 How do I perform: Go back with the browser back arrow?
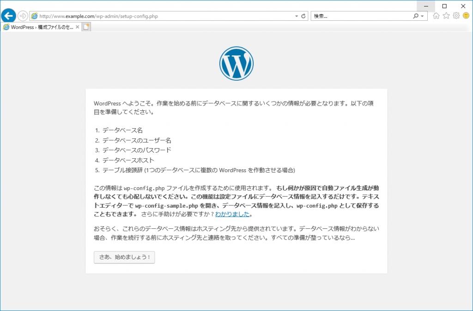click(8, 16)
